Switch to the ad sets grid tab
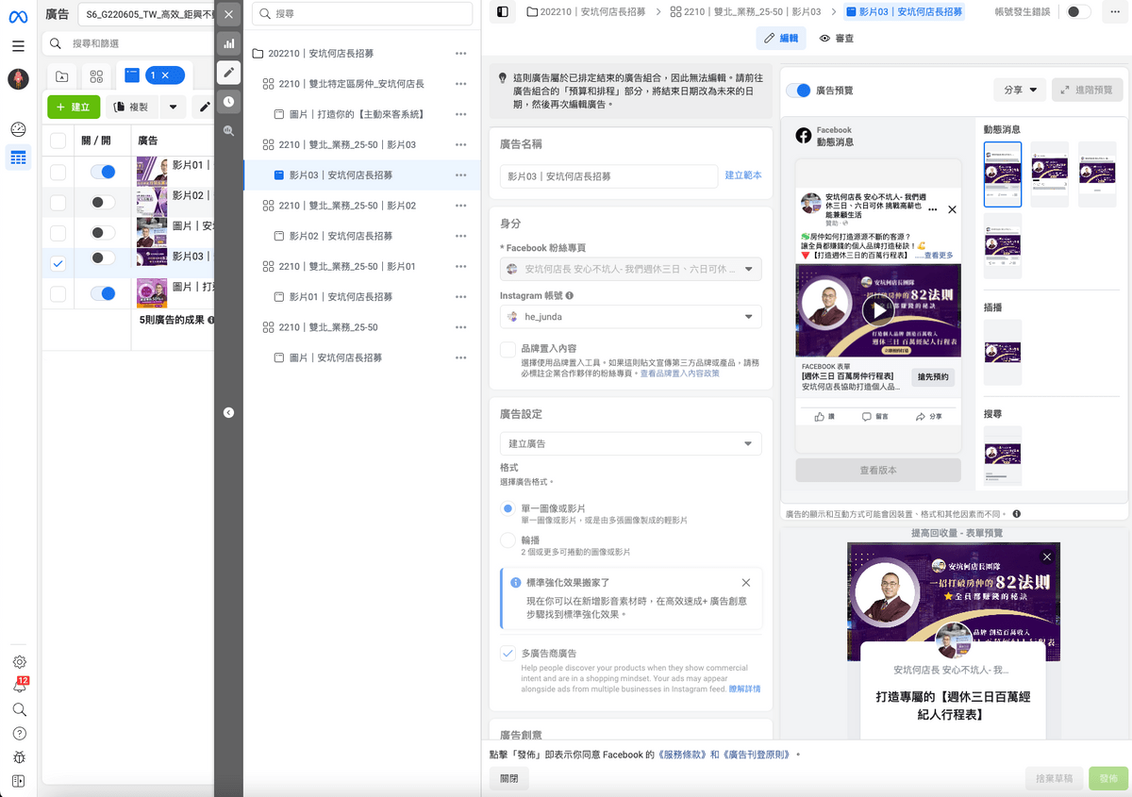 (x=96, y=76)
